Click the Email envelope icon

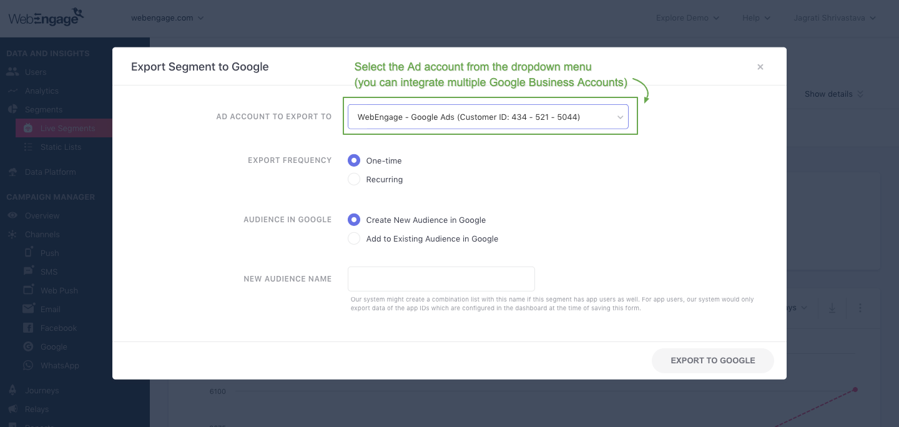point(28,309)
